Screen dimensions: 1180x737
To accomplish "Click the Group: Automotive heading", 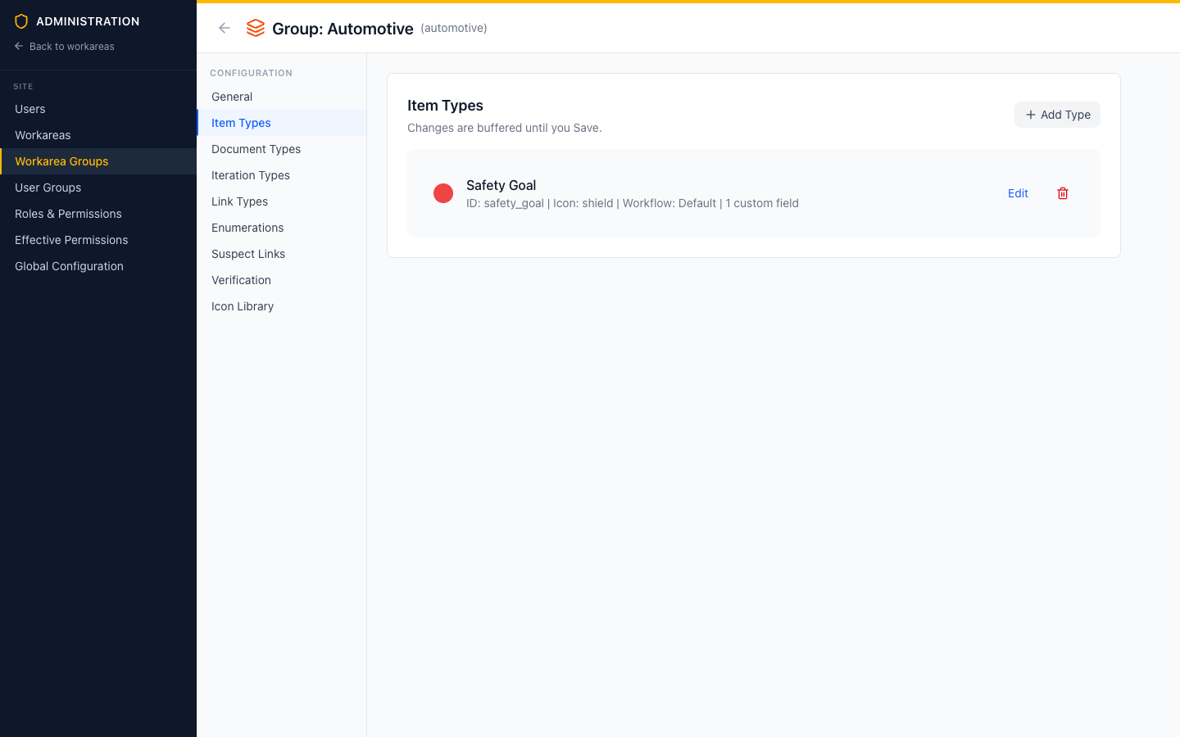I will 343,29.
